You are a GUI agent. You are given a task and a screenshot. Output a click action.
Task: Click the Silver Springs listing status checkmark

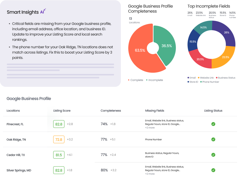(x=213, y=170)
